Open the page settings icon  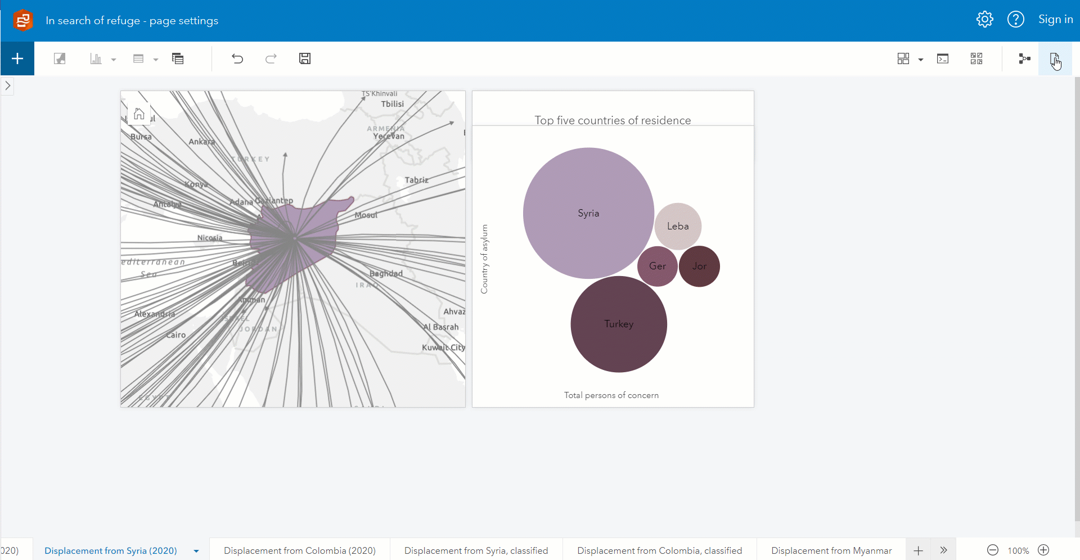point(1055,58)
